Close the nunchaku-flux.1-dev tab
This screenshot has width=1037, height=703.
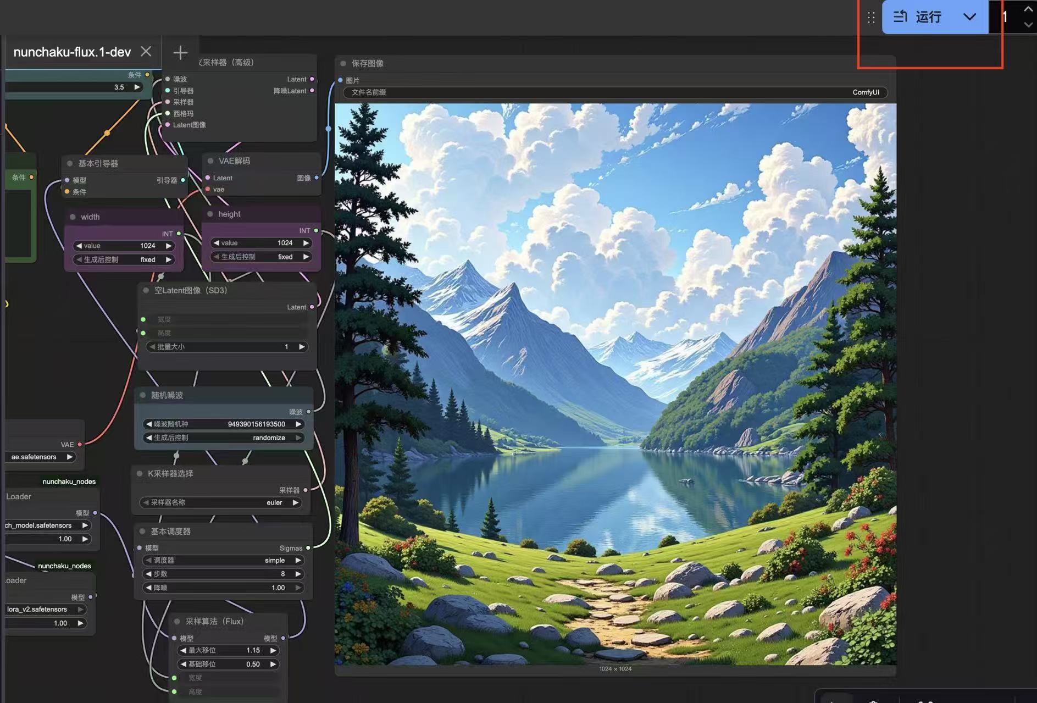tap(146, 52)
